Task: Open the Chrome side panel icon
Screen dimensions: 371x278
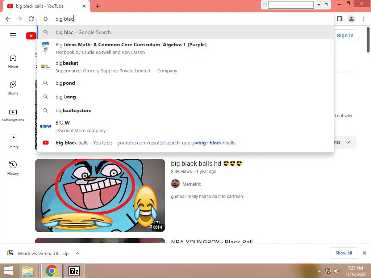Action: click(340, 19)
